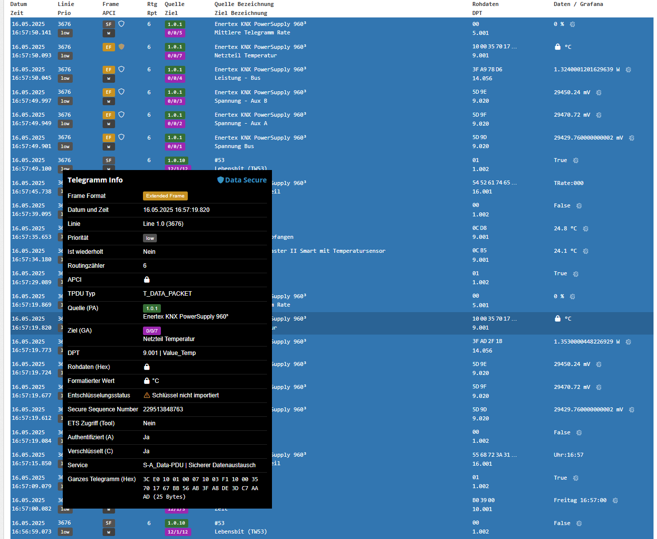
Task: Click the T_DATA_PACKET value in the popup
Action: pyautogui.click(x=167, y=294)
